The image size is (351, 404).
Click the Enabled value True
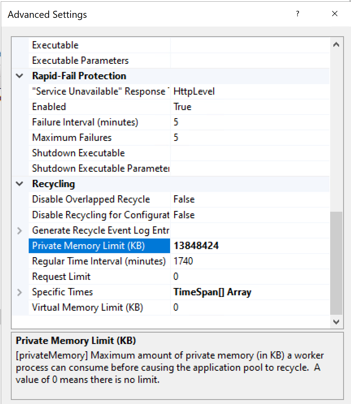click(249, 107)
